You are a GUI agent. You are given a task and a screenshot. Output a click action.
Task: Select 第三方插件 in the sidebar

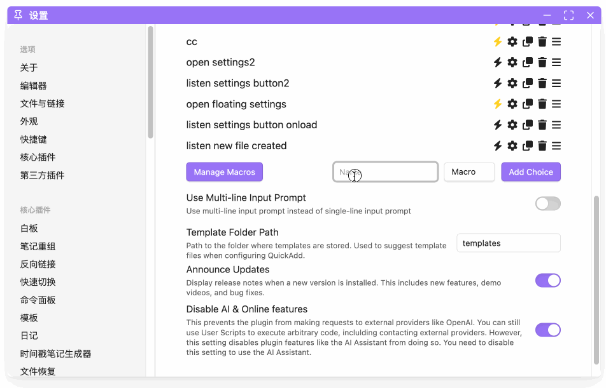point(42,175)
